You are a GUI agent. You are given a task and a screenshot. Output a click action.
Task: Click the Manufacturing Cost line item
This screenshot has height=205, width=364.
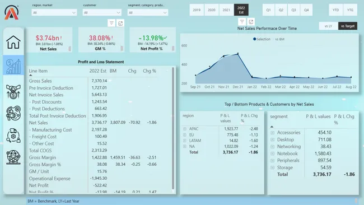(50, 129)
